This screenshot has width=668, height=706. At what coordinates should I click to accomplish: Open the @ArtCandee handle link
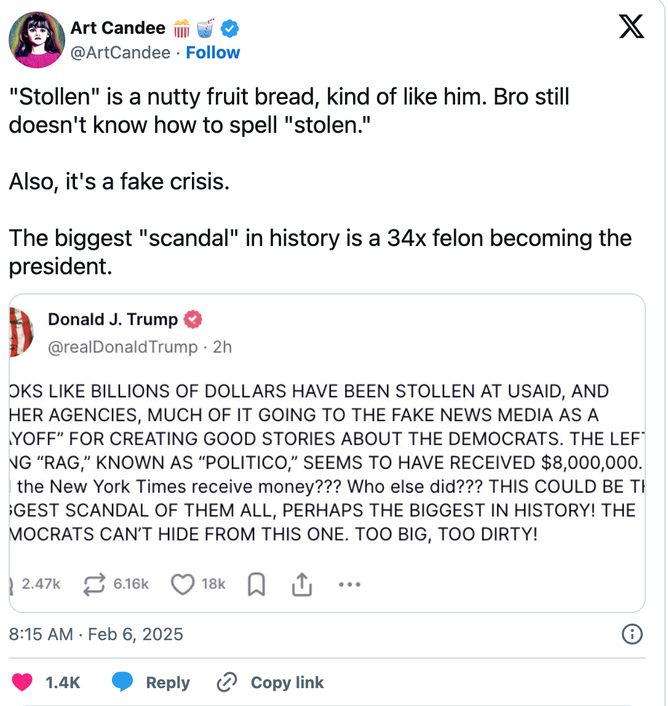pyautogui.click(x=120, y=53)
